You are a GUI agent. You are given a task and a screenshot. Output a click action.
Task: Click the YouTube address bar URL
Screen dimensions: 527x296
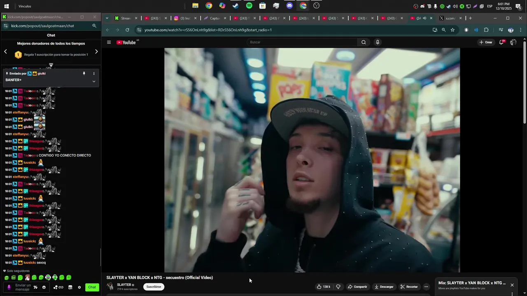(x=208, y=30)
